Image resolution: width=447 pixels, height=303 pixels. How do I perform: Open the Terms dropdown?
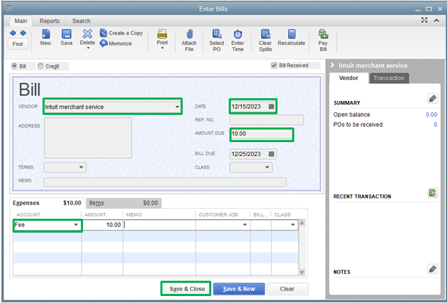[81, 167]
